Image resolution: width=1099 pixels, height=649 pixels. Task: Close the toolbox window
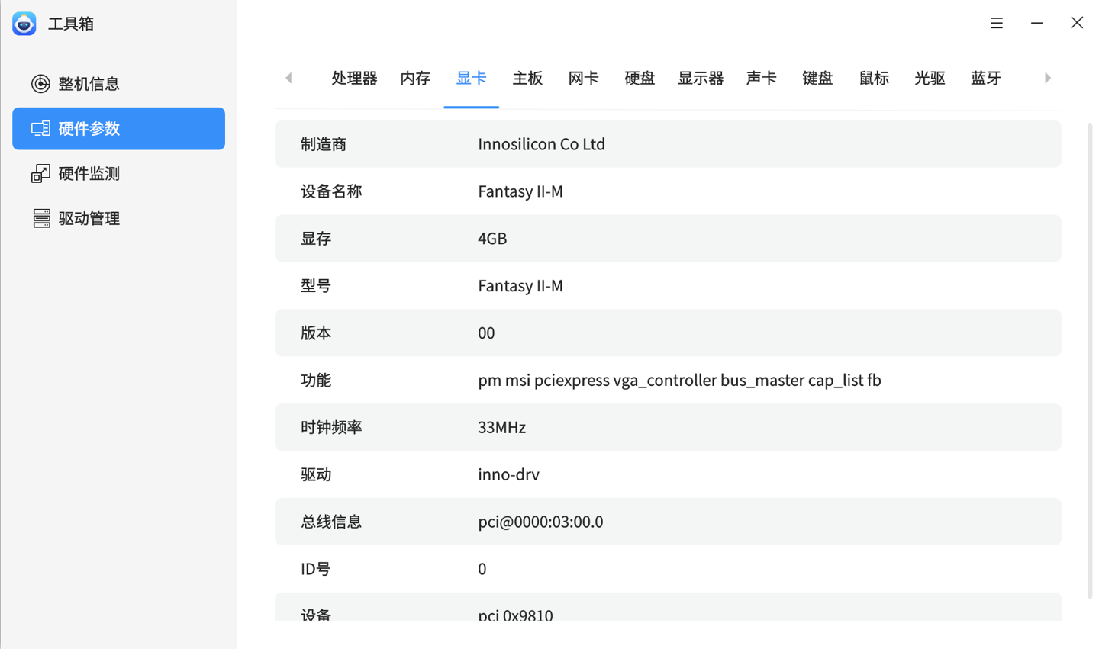coord(1077,23)
